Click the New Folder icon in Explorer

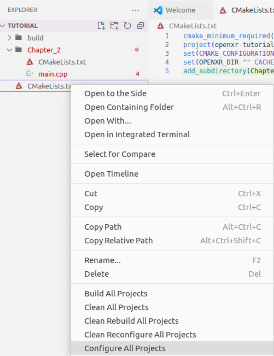pos(114,26)
